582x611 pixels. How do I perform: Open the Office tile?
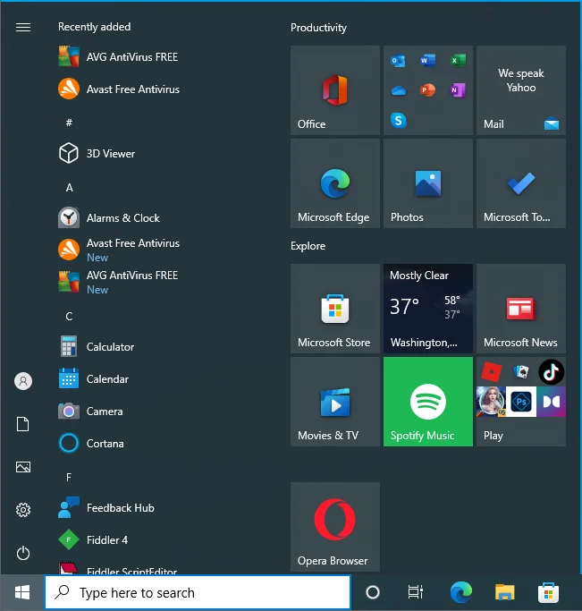coord(334,90)
